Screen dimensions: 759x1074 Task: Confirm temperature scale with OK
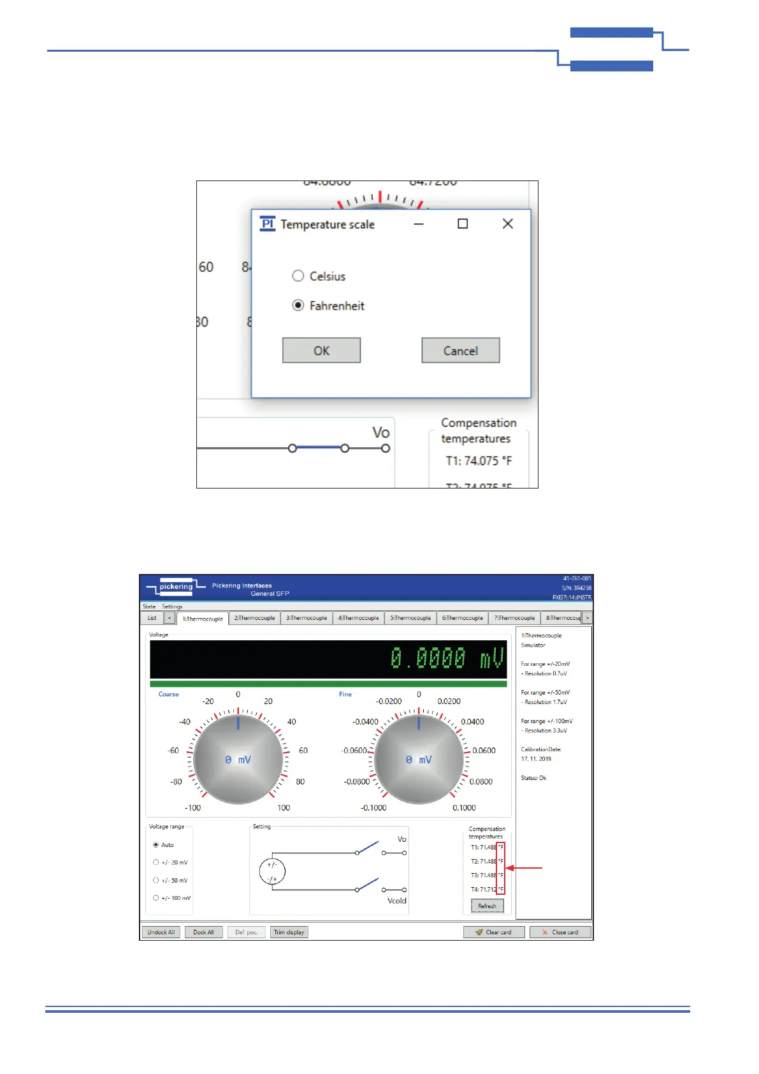pyautogui.click(x=321, y=351)
